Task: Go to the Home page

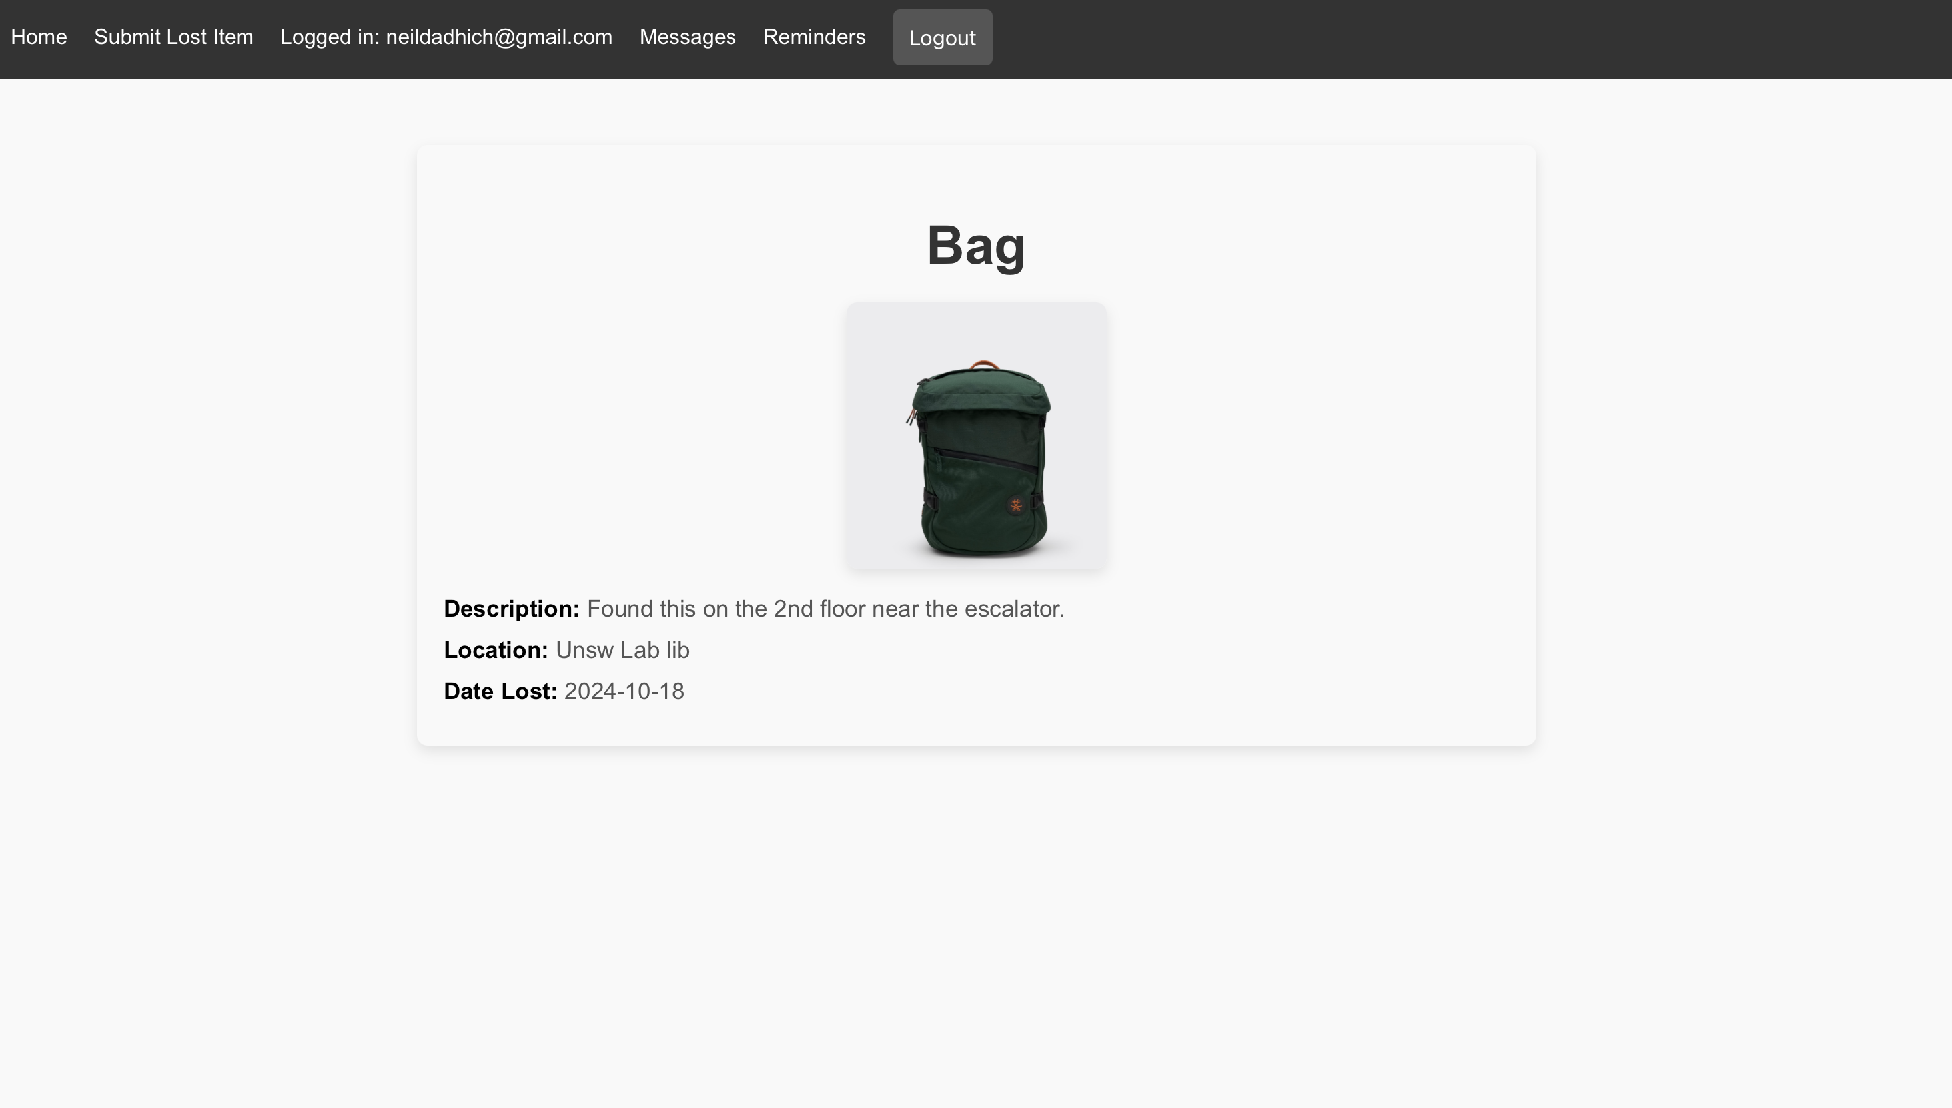Action: click(39, 37)
